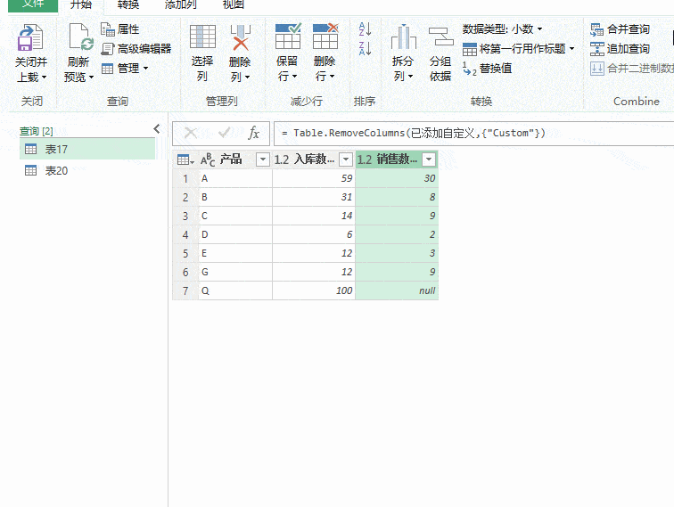The image size is (674, 507).
Task: Click the 替换值 replace values icon
Action: coord(469,69)
